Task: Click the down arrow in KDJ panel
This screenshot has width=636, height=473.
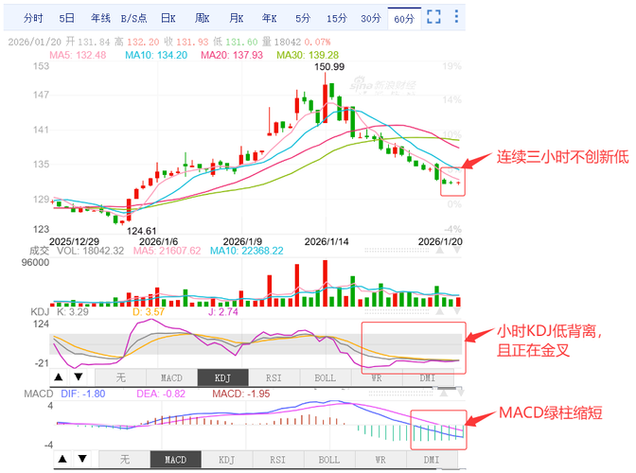Action: (79, 377)
